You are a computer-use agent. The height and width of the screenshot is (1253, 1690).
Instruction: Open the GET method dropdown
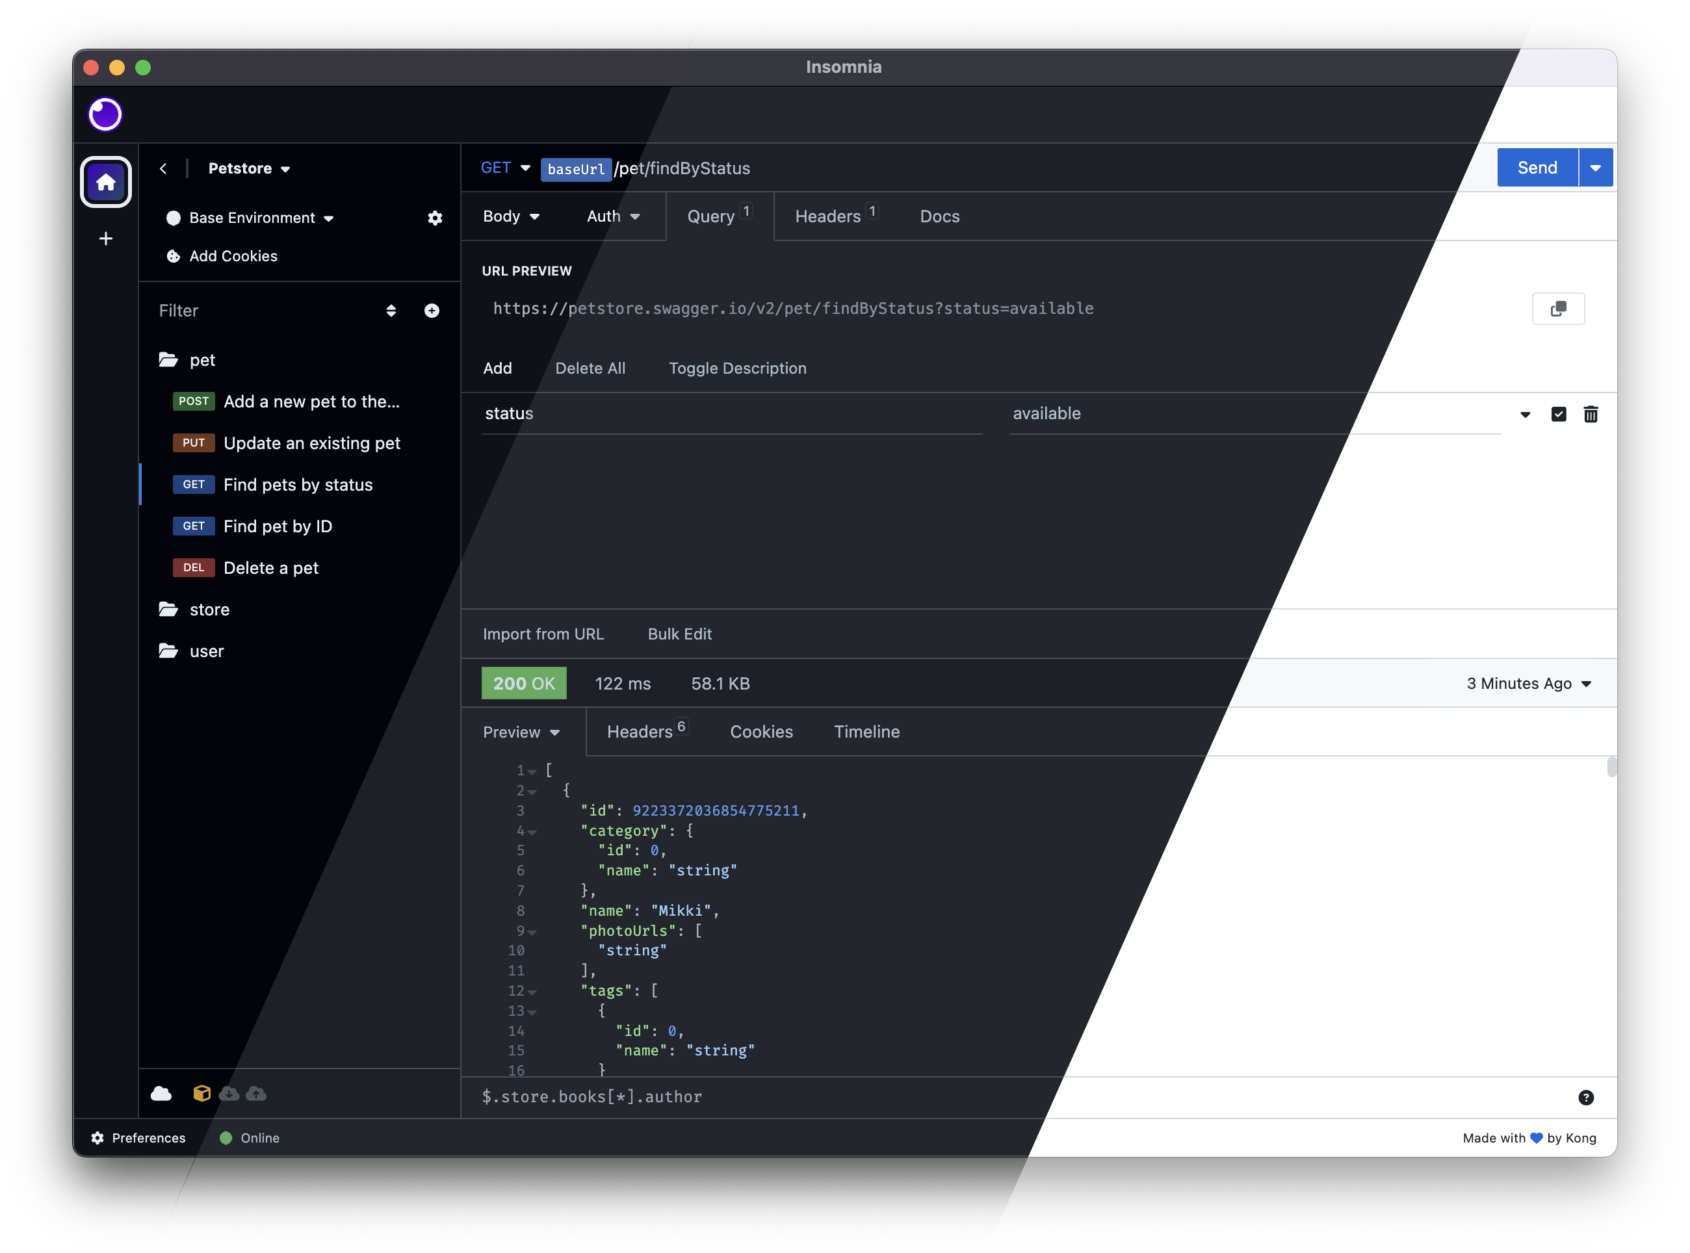pyautogui.click(x=505, y=168)
